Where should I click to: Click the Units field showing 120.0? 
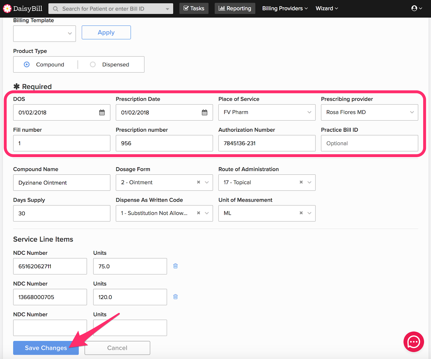pos(130,297)
